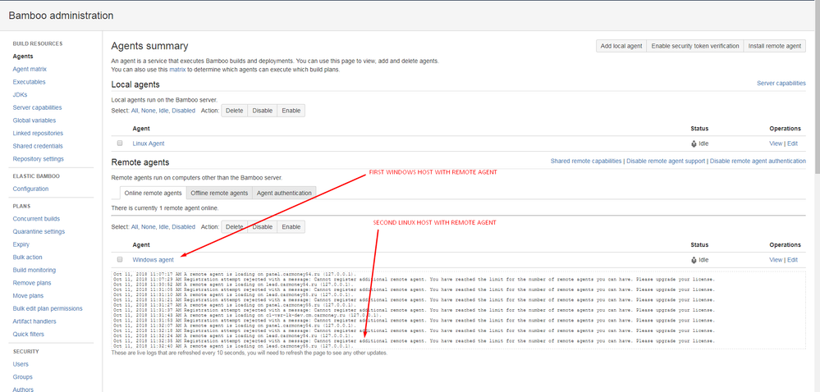Open Server capabilities in sidebar

37,107
